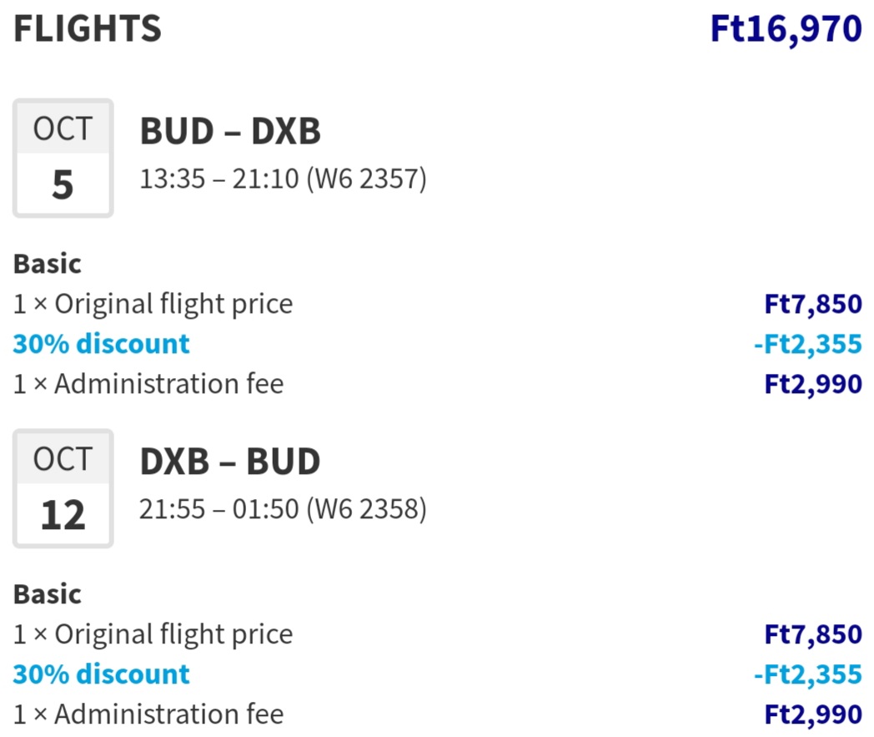Click outbound discount amount -Ft2,355
This screenshot has width=874, height=737.
point(807,344)
